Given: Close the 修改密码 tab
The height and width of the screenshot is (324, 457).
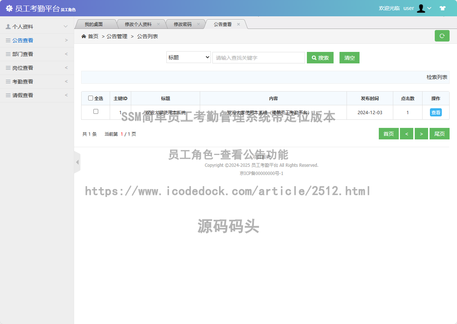Looking at the screenshot, I should click(x=198, y=24).
